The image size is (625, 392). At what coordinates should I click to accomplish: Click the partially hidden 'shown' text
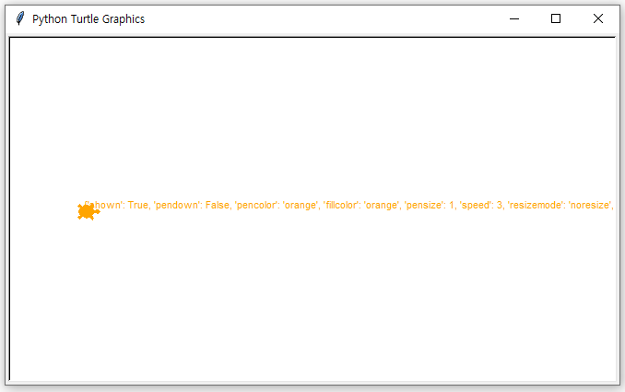point(104,205)
